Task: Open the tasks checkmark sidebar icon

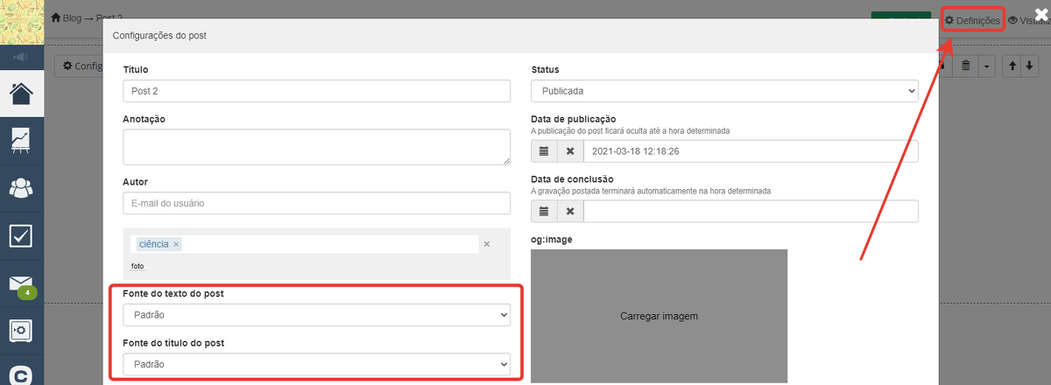Action: 22,235
